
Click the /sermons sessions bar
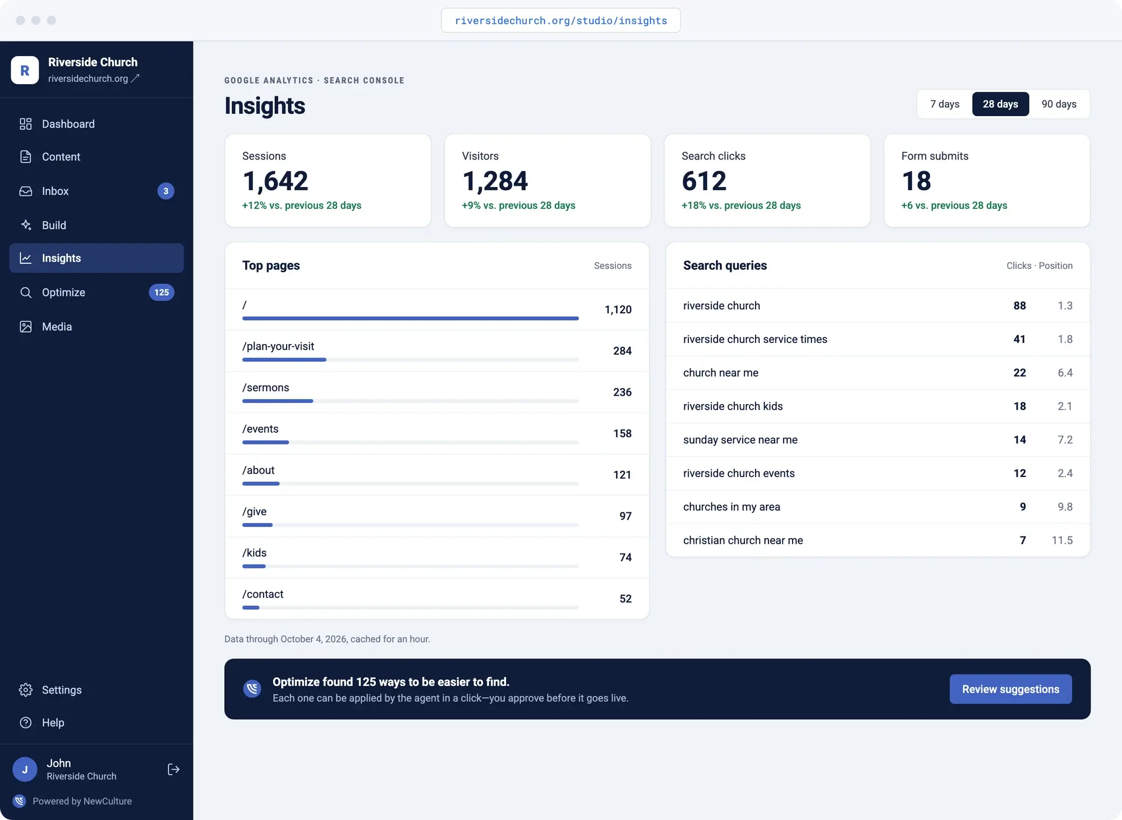[410, 401]
